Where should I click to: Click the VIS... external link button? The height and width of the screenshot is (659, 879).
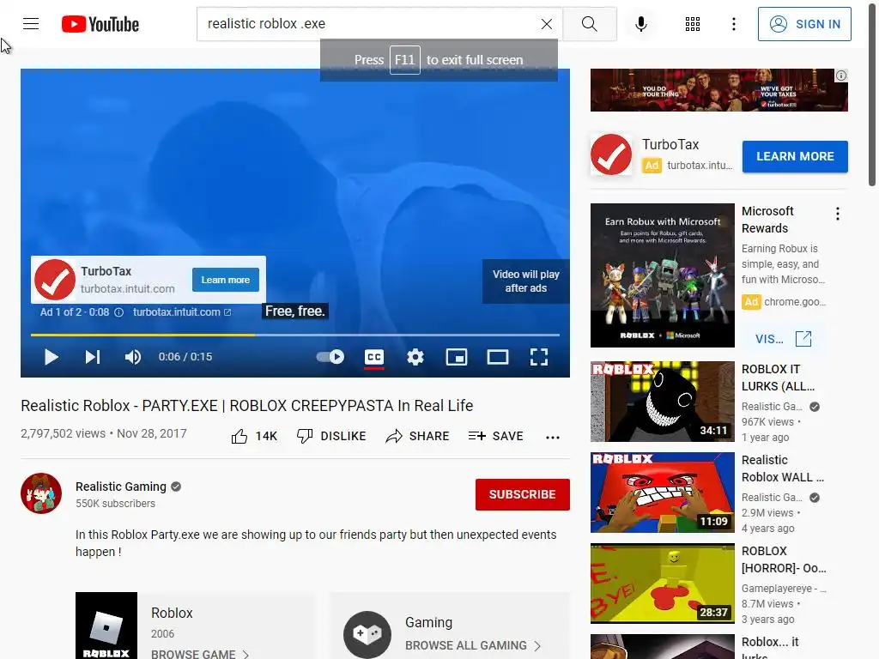pos(783,339)
